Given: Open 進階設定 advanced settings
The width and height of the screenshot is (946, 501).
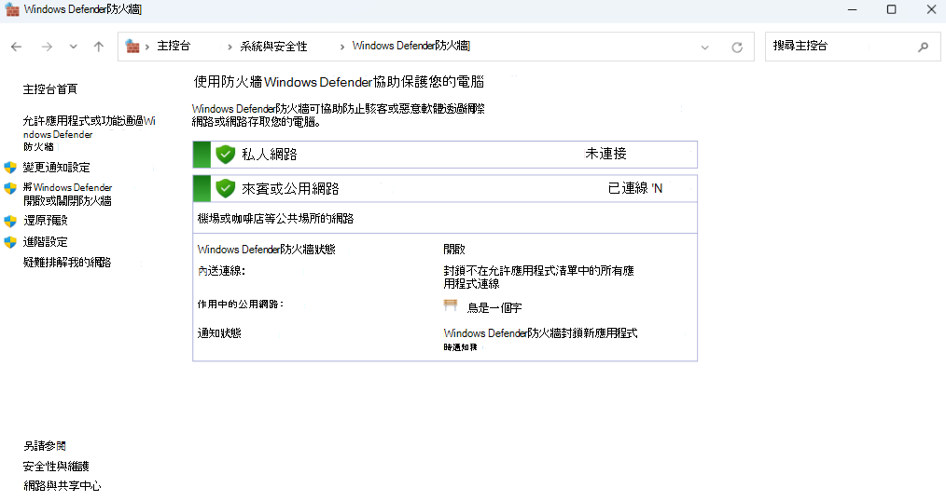Looking at the screenshot, I should click(x=45, y=242).
